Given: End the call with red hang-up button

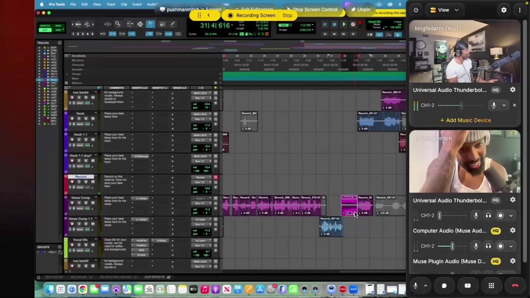Looking at the screenshot, I should point(515,286).
